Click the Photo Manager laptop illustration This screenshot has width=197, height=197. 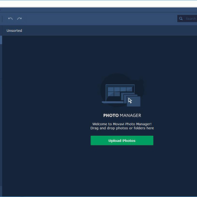(x=122, y=91)
